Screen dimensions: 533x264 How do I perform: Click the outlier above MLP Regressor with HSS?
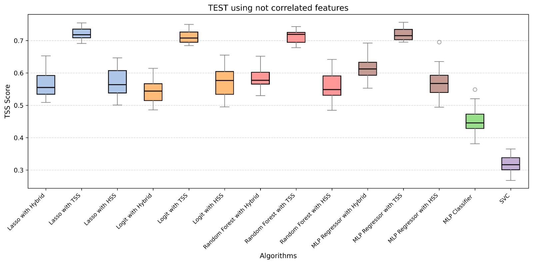(439, 42)
